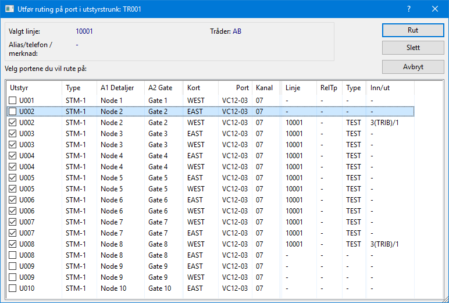Screen dimensions: 449x303
Task: Uncheck the U002 Node 2 WEST checkbox
Action: [13, 123]
